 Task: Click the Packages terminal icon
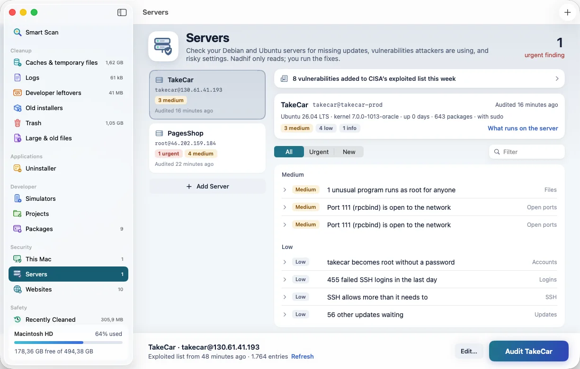tap(18, 229)
